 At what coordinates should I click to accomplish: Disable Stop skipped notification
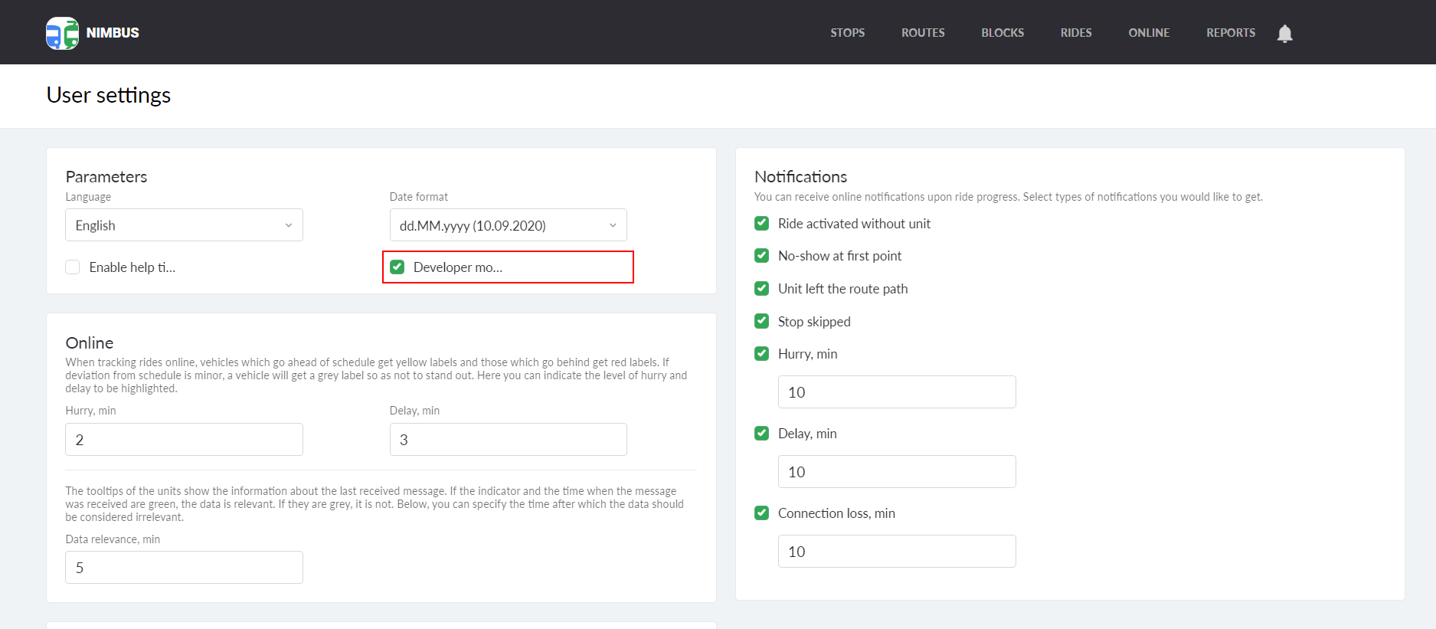pyautogui.click(x=761, y=322)
